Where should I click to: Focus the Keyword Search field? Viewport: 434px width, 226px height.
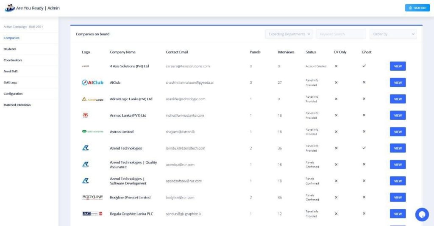click(341, 34)
